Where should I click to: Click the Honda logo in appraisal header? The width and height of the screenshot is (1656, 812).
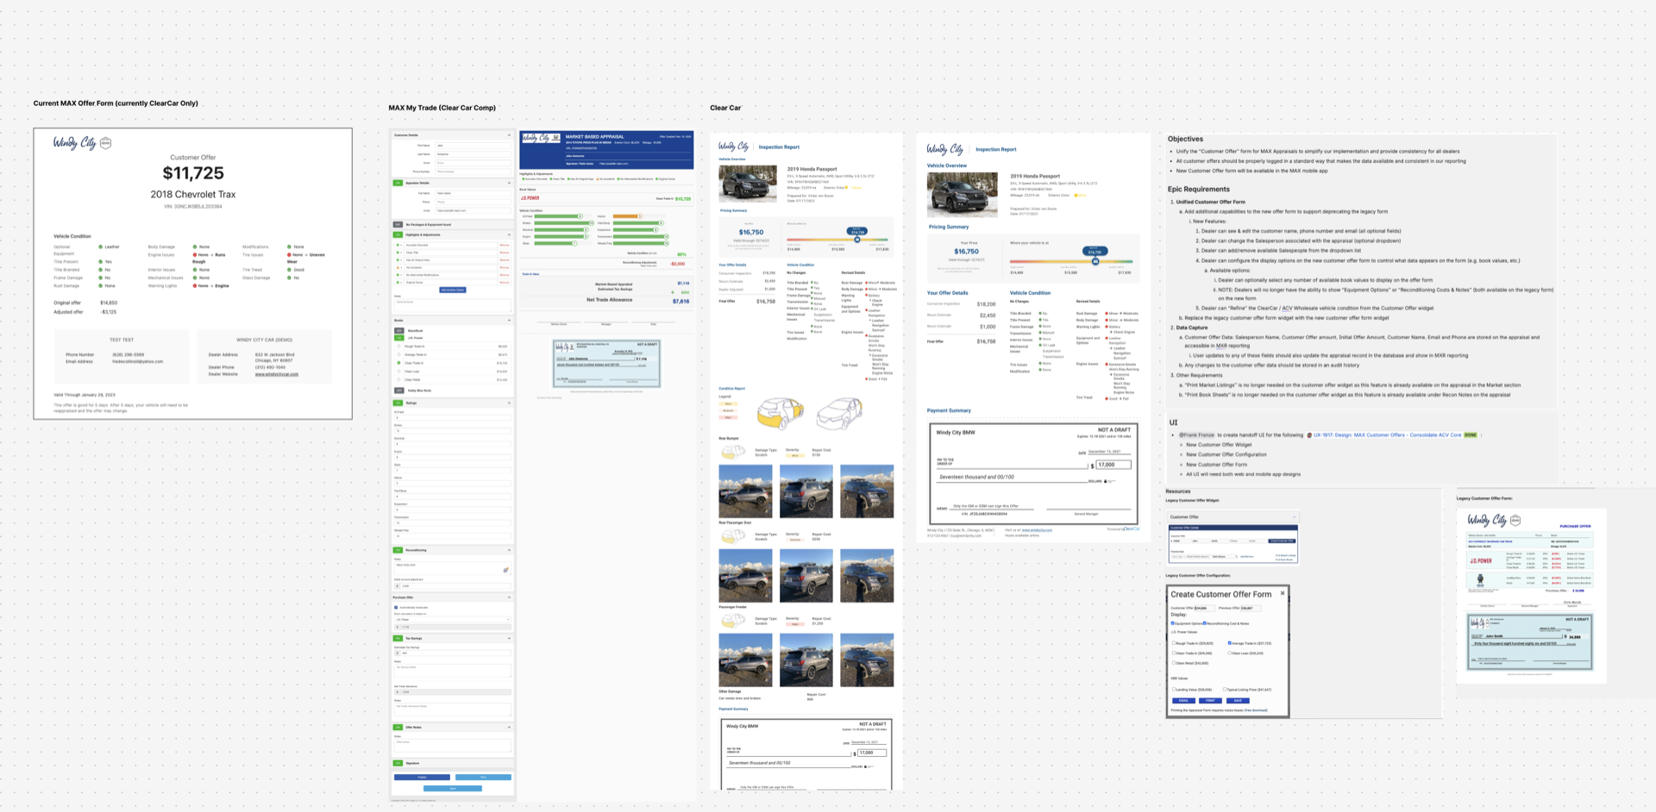click(x=555, y=138)
